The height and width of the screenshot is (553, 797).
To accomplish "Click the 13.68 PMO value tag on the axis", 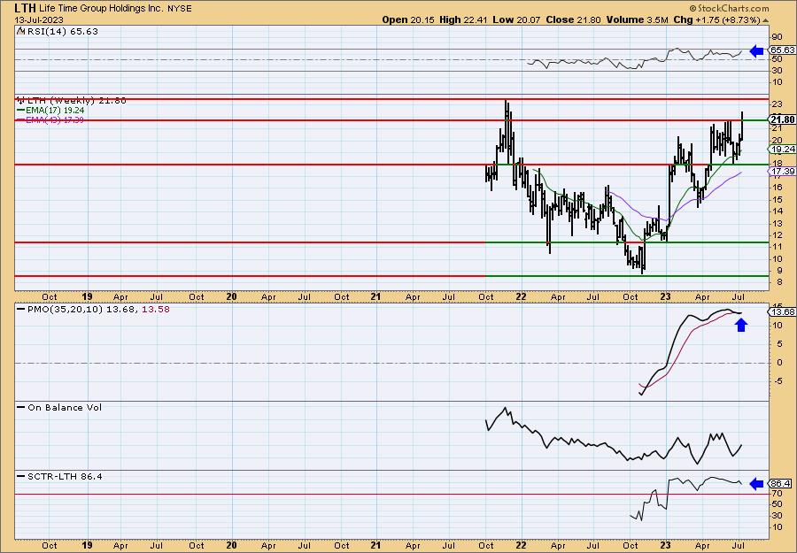I will (782, 311).
